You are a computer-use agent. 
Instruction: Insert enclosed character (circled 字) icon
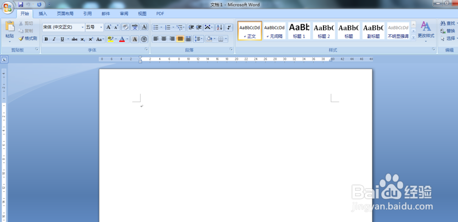pos(144,39)
